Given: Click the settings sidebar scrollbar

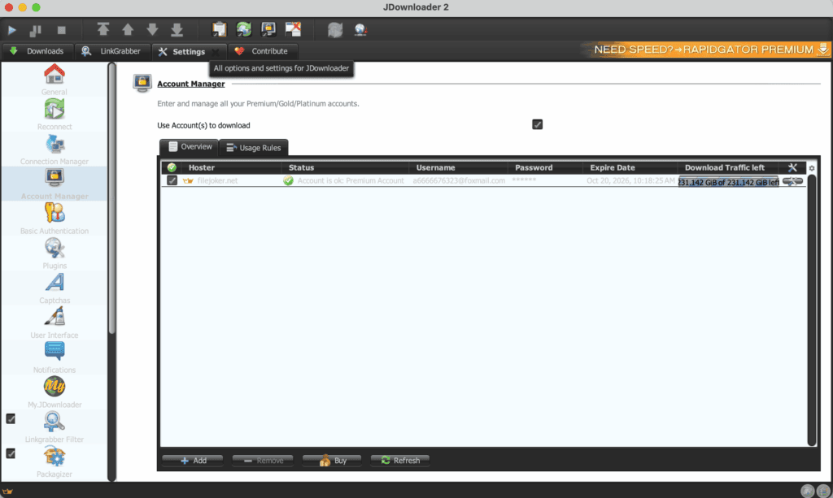Looking at the screenshot, I should 111,199.
